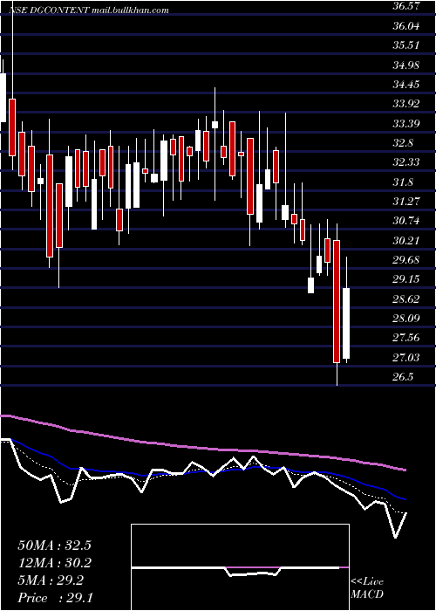
Task: Click the 'NSE DGCONTENT mail.bullkhan.com' chart title
Action: click(x=89, y=10)
